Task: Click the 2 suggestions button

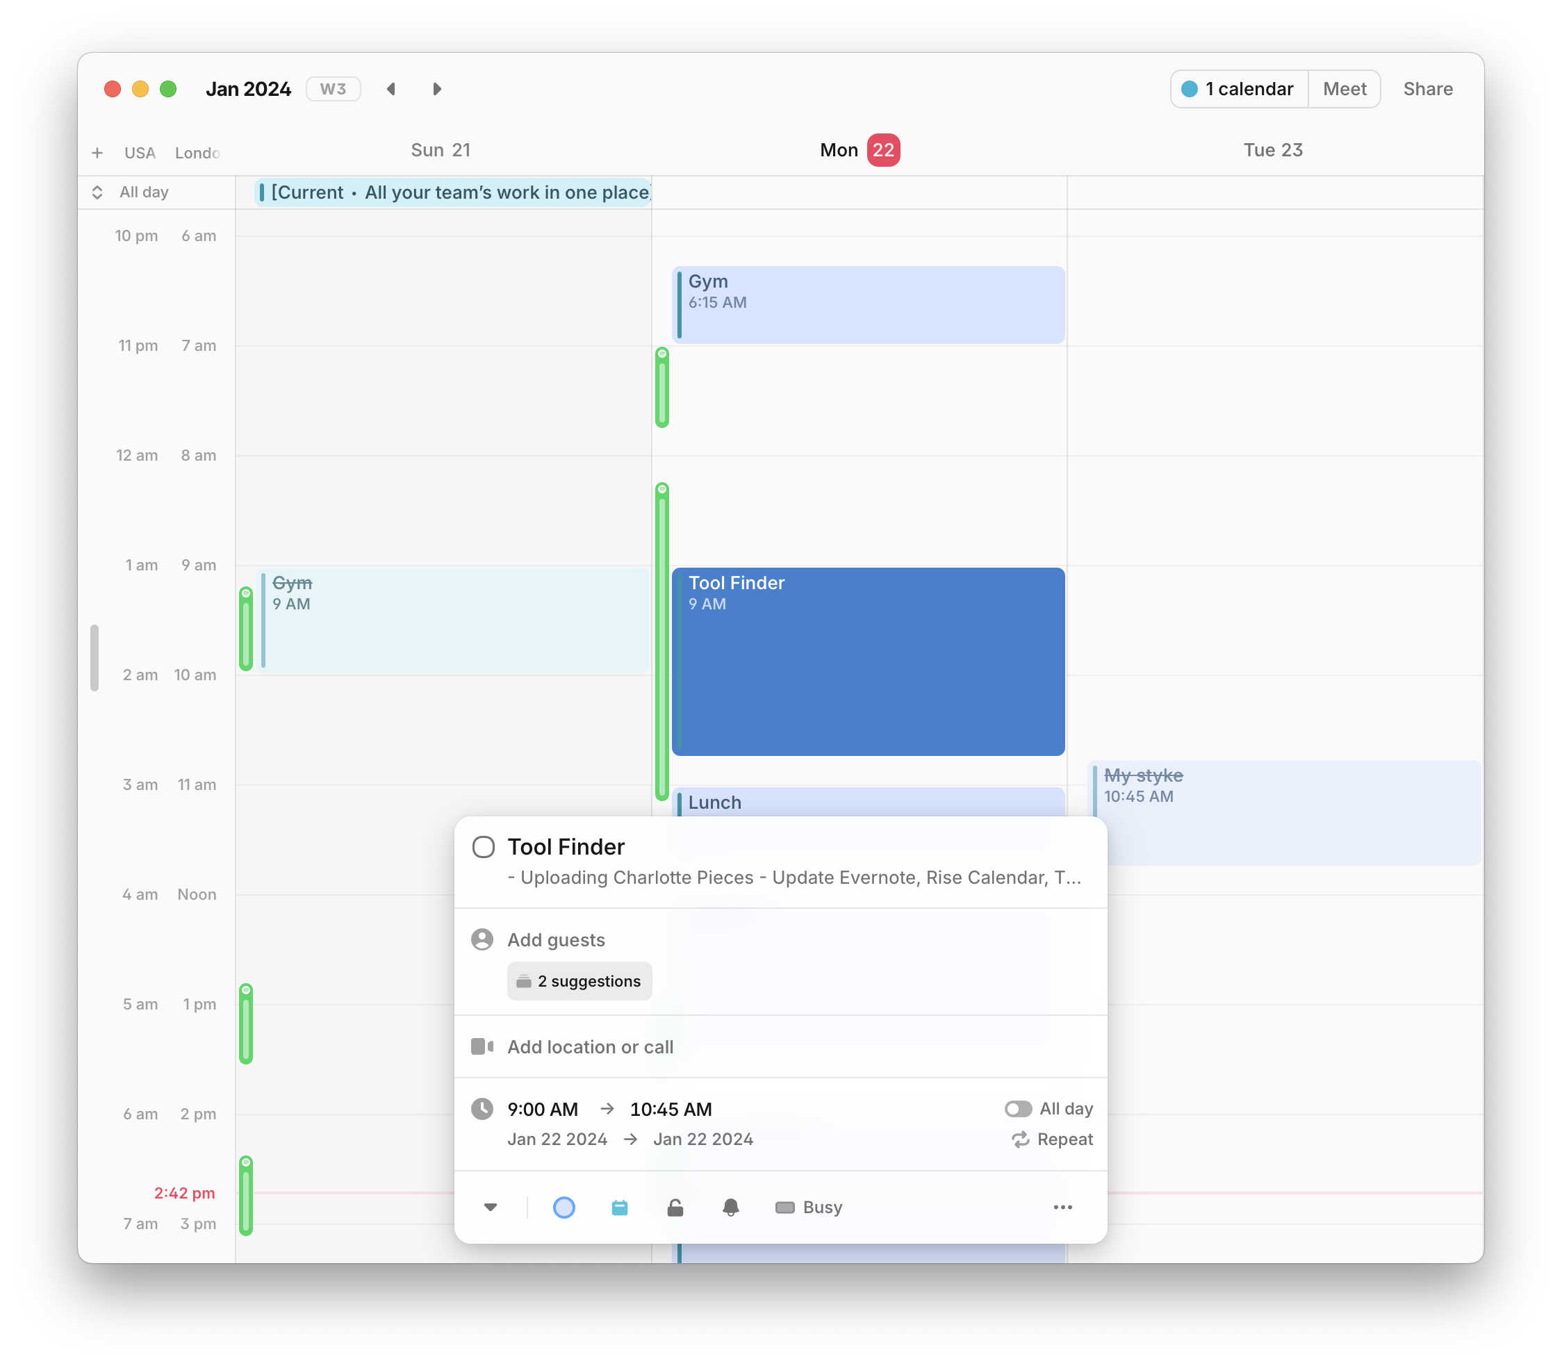Action: pyautogui.click(x=579, y=981)
